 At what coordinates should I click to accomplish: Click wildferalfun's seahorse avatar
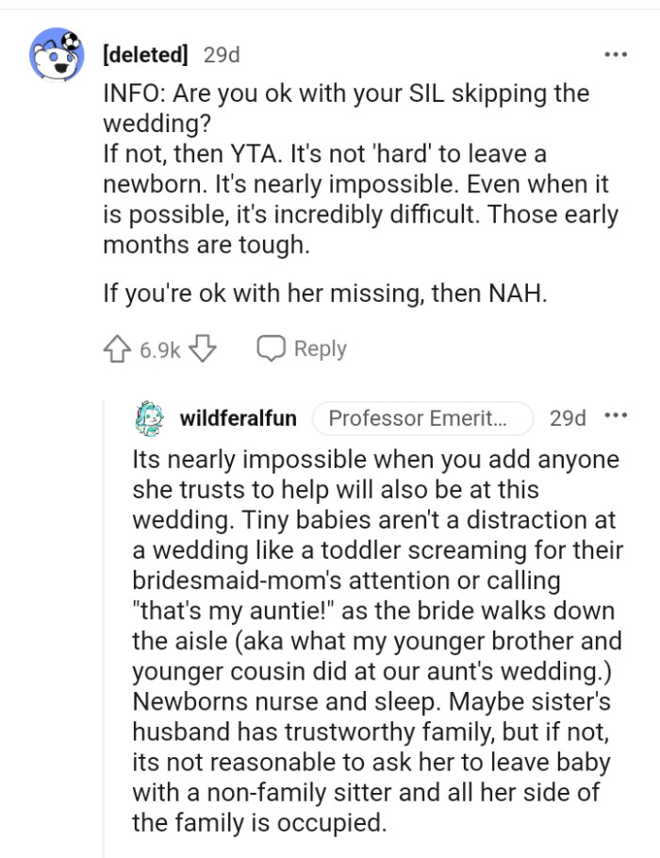147,416
